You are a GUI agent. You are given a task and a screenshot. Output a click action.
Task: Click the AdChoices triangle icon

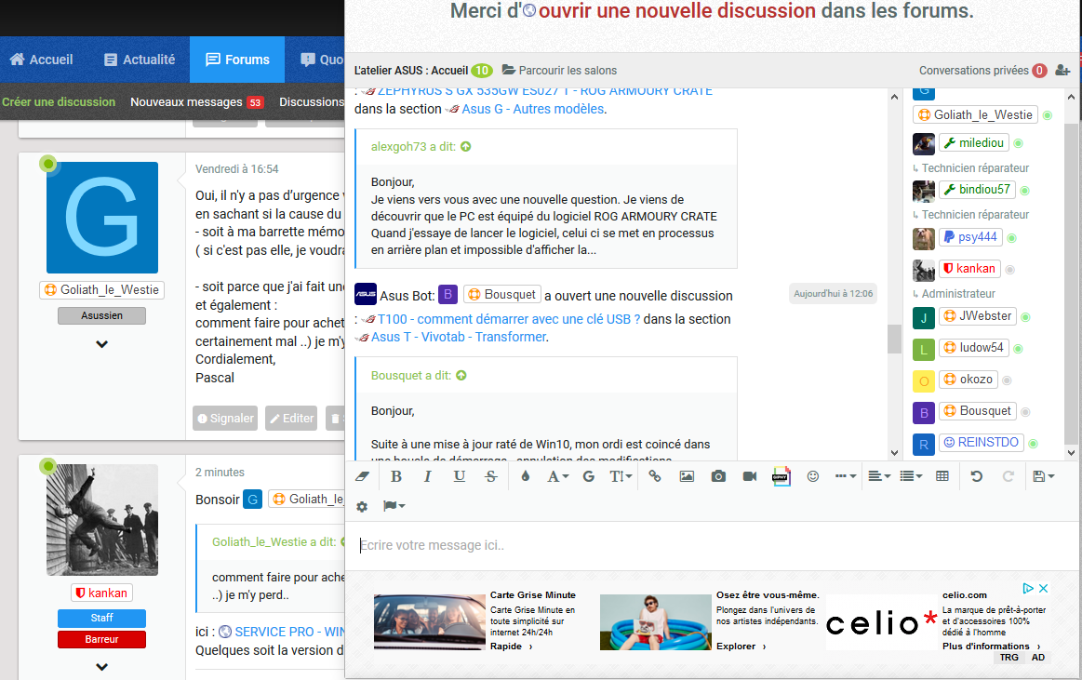pyautogui.click(x=1028, y=588)
